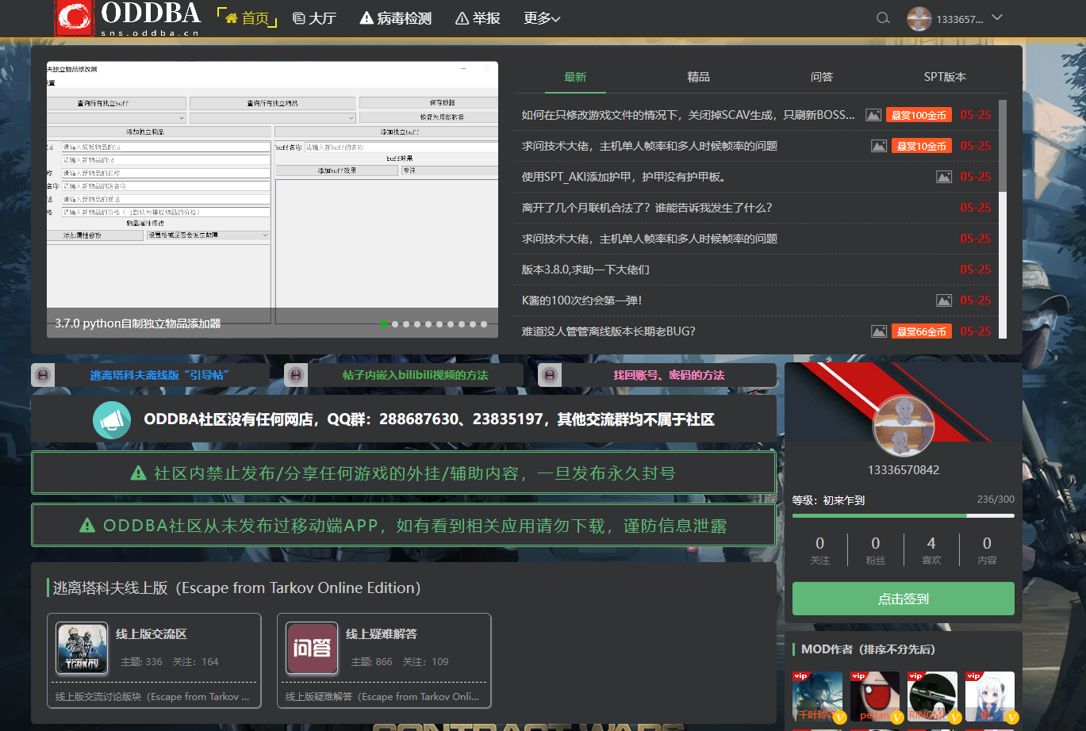This screenshot has height=731, width=1086.
Task: Open 找回账号、密码的方法 link
Action: pyautogui.click(x=669, y=375)
